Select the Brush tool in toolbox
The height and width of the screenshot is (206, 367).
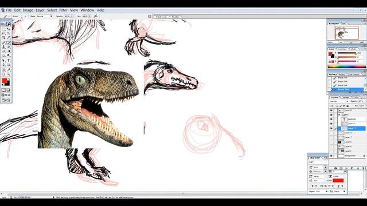[9, 43]
